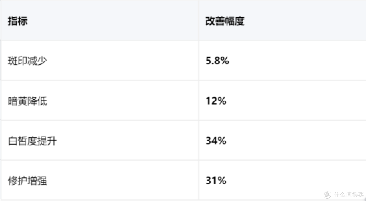Select the 指标 column header
Viewport: 367px width, 202px height.
(x=18, y=21)
